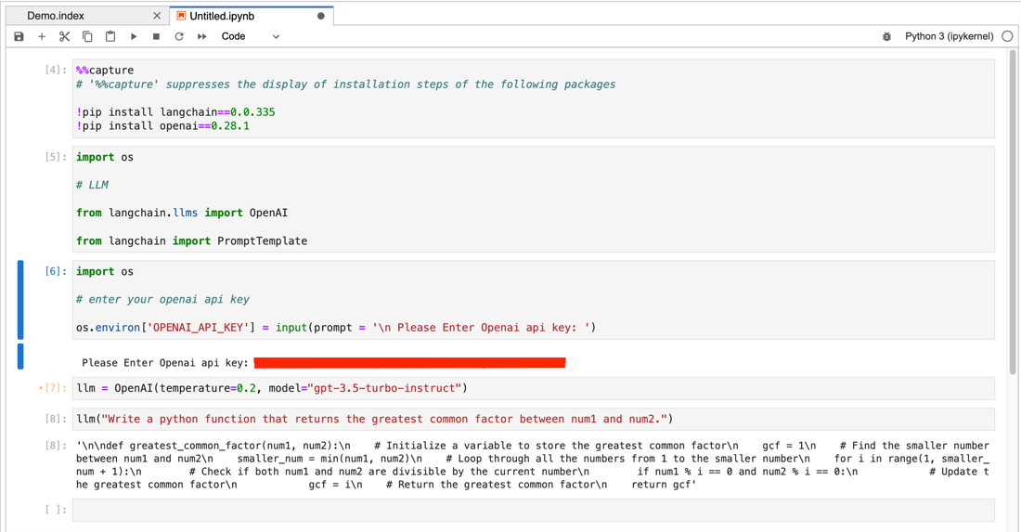Click the kernel status circle indicator
The height and width of the screenshot is (532, 1021).
pos(1007,37)
